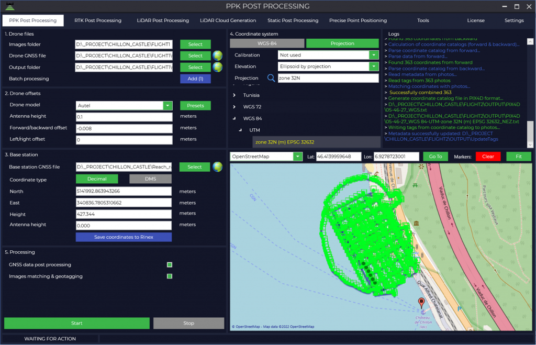
Task: Expand the Tunisia tree node
Action: tap(234, 95)
